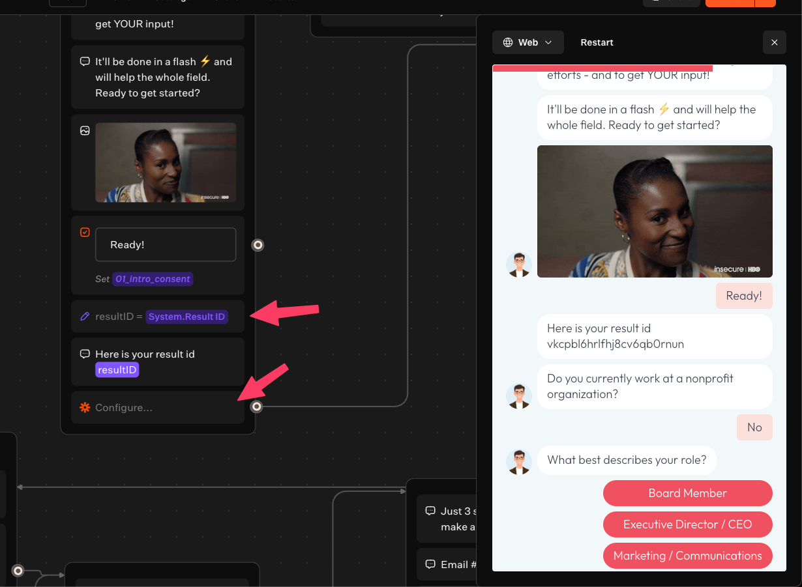Viewport: 802px width, 587px height.
Task: Open the Configure... block
Action: coord(158,408)
